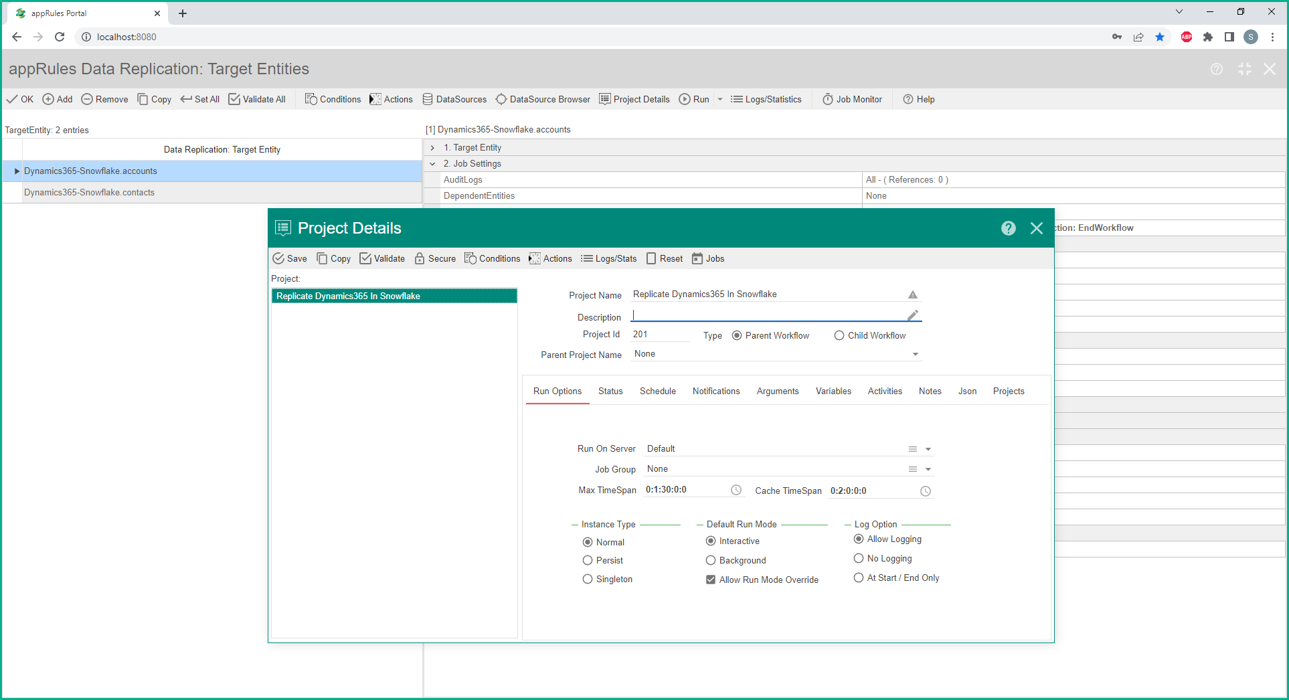Open Conditions from the main toolbar
This screenshot has height=700, width=1289.
333,99
